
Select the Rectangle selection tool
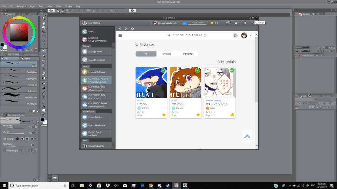pyautogui.click(x=44, y=37)
